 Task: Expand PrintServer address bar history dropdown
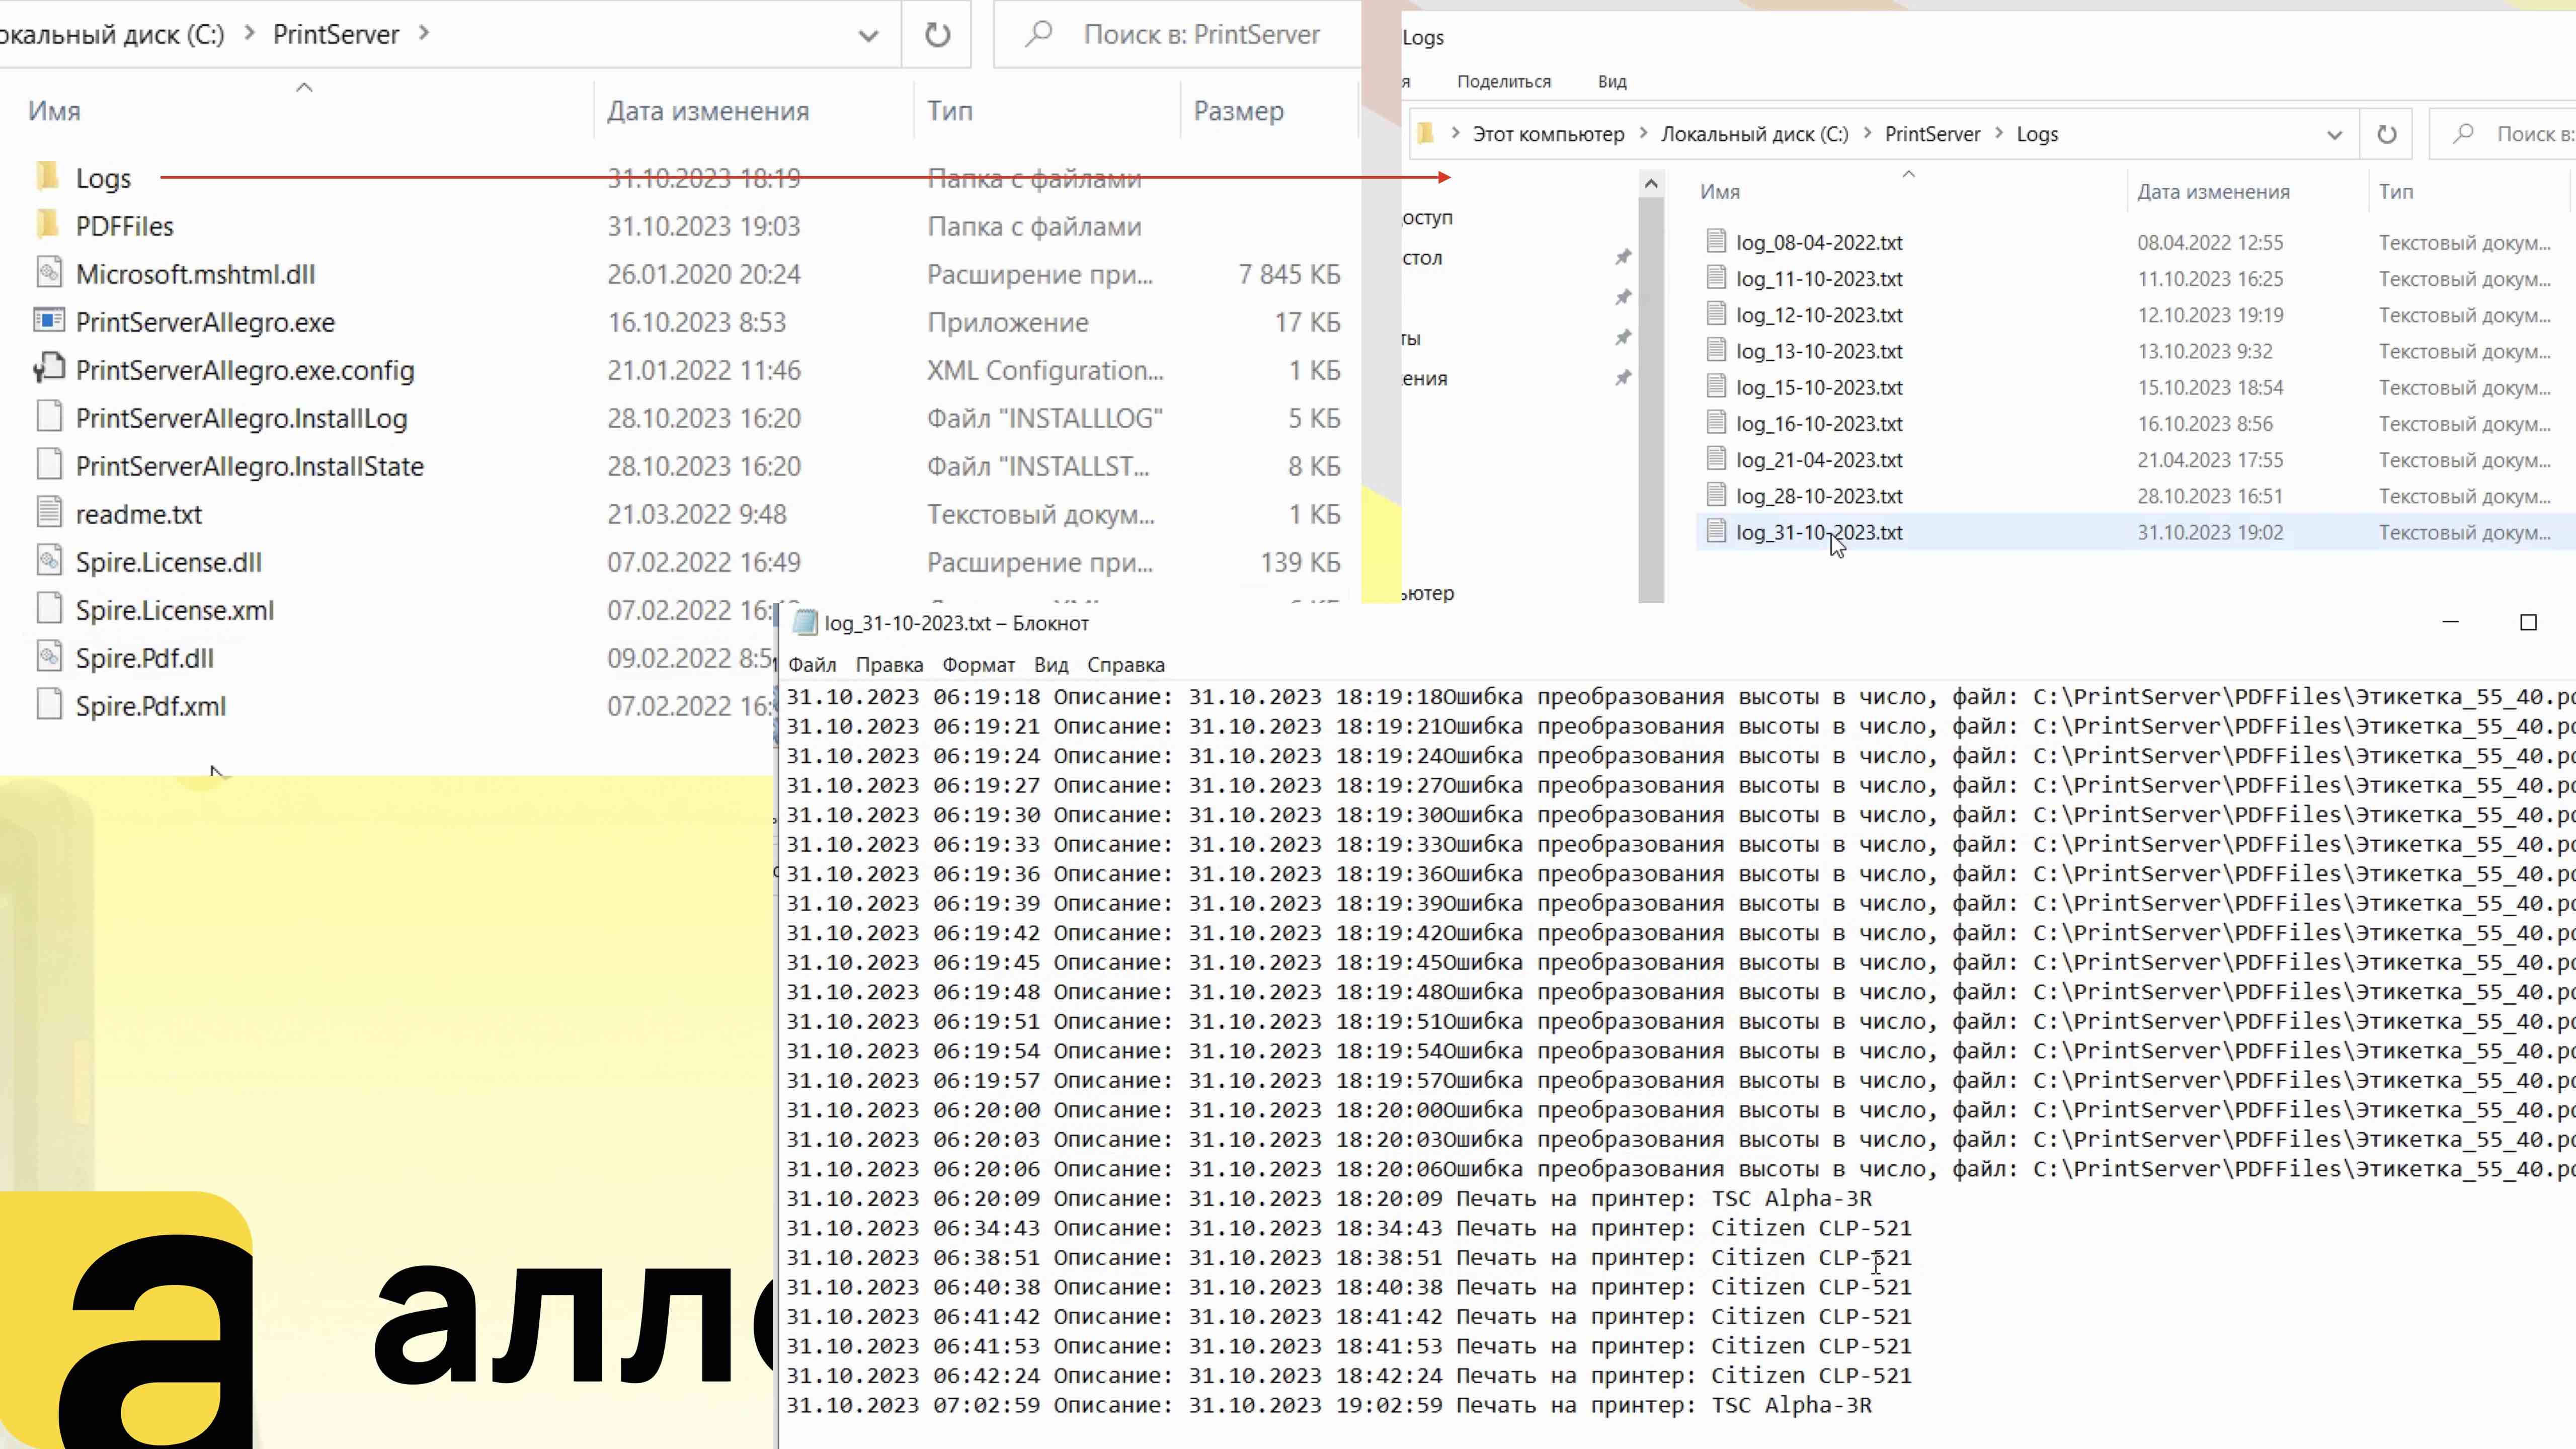(x=868, y=36)
